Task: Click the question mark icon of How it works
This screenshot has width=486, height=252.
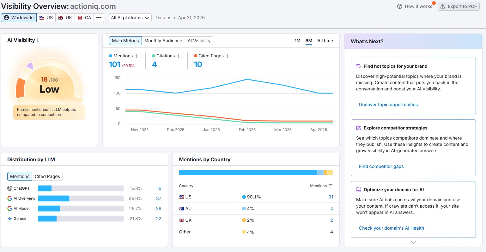Action: pyautogui.click(x=400, y=6)
